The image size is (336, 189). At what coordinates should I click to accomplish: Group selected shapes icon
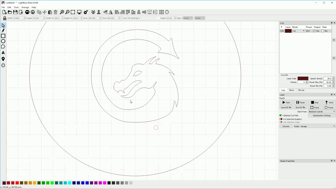[93, 12]
